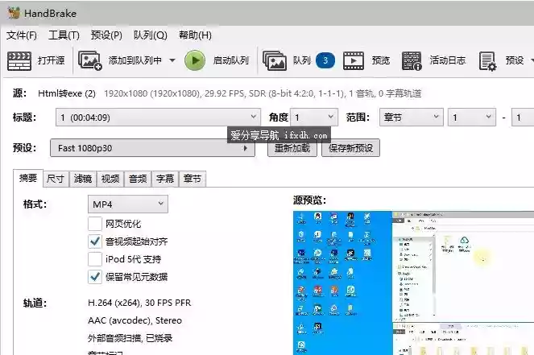Switch to the 音频 tab
Image resolution: width=534 pixels, height=355 pixels.
point(138,179)
